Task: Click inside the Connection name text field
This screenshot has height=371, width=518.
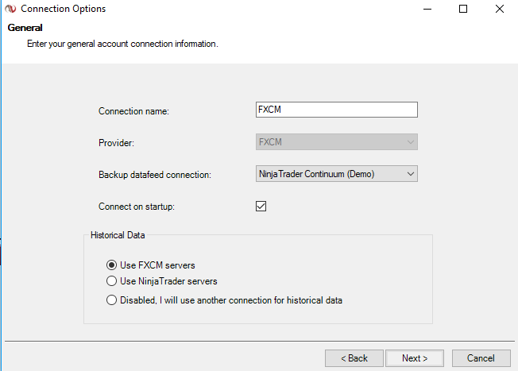Action: [x=336, y=110]
